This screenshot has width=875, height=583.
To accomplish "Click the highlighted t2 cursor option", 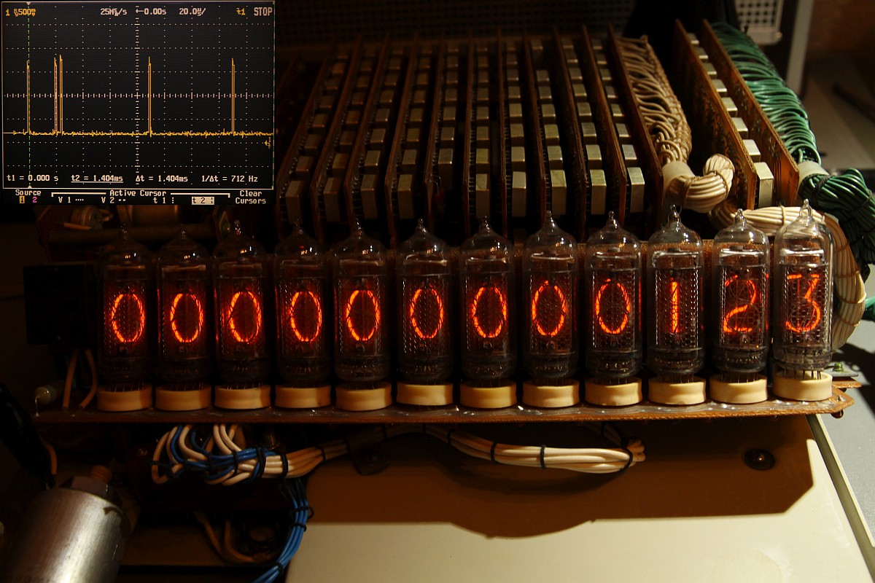I will pyautogui.click(x=202, y=200).
